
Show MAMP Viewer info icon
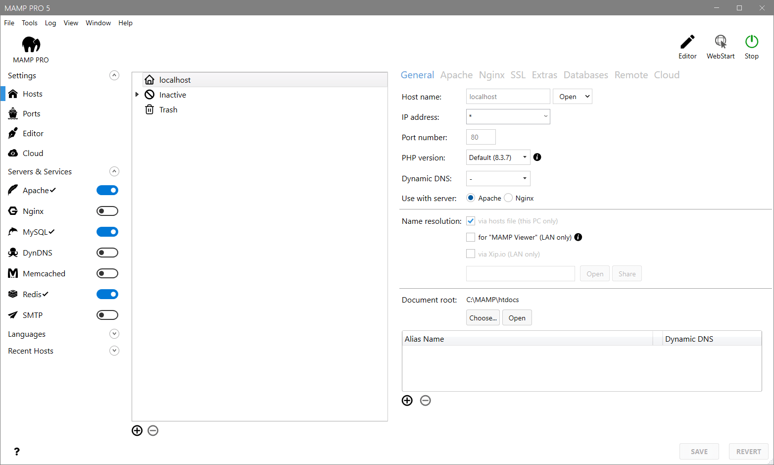click(x=578, y=237)
